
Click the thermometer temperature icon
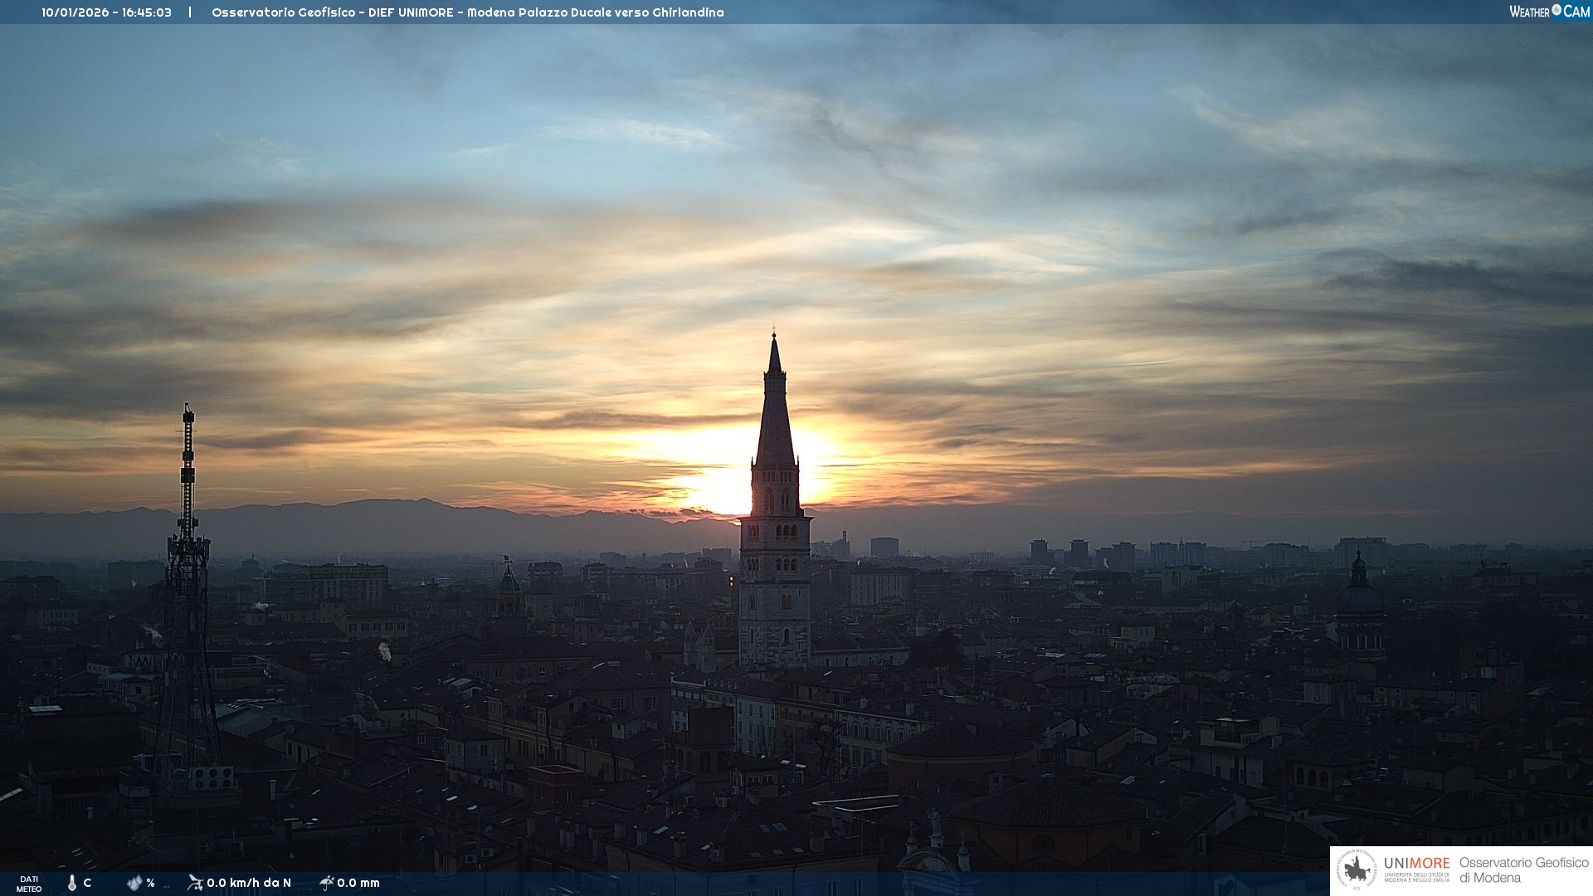click(72, 883)
